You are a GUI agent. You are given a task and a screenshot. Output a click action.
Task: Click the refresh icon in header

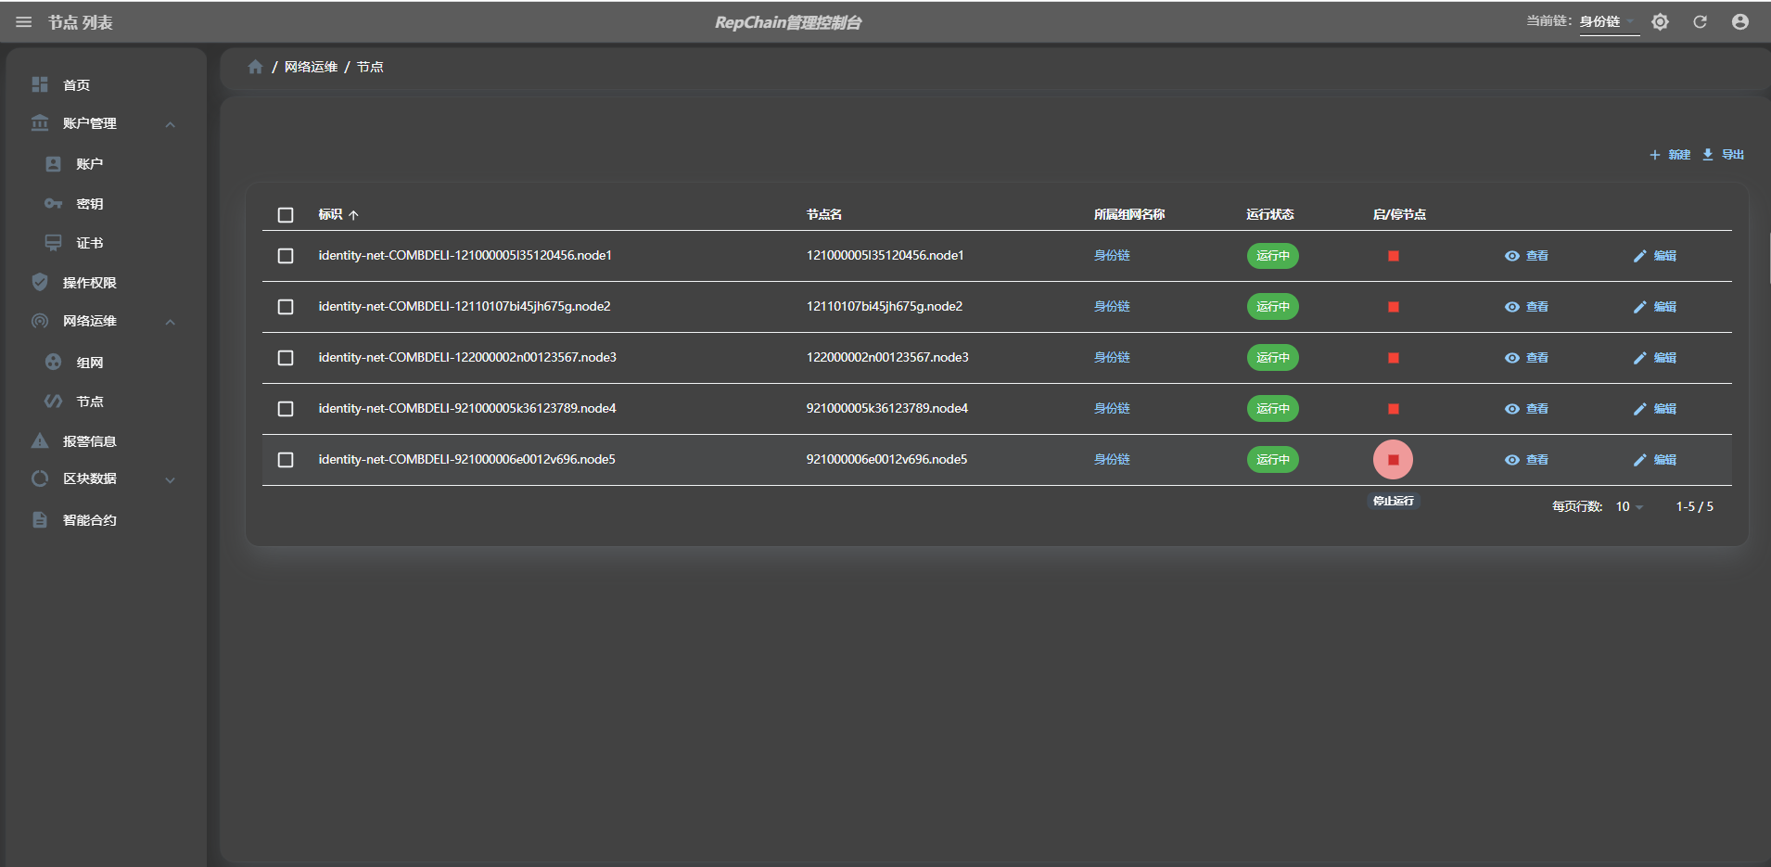click(1700, 21)
